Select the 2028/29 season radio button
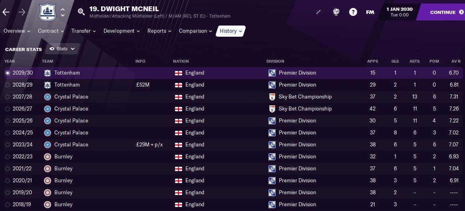The height and width of the screenshot is (211, 465). (x=7, y=85)
